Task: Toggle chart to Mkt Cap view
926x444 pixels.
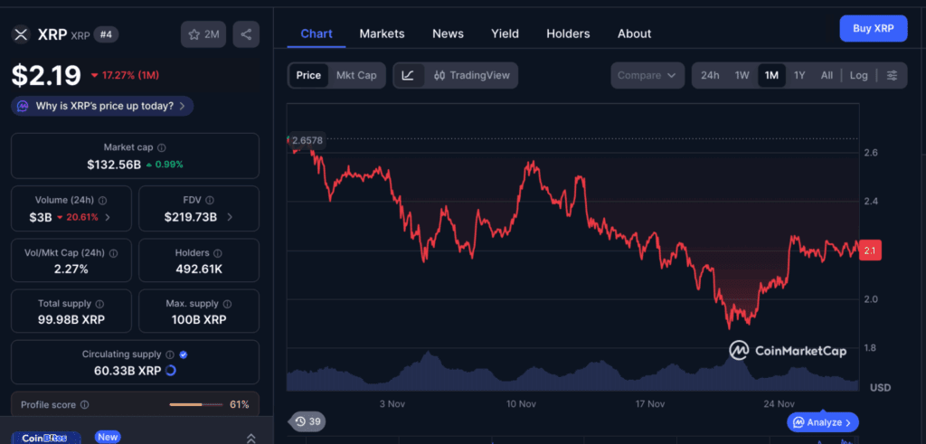Action: (x=356, y=75)
